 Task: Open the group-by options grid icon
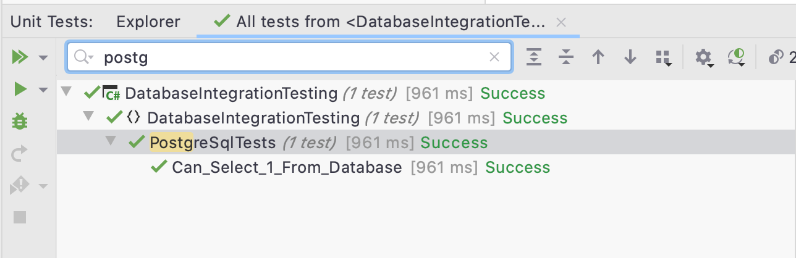tap(663, 58)
